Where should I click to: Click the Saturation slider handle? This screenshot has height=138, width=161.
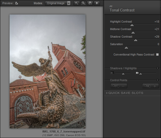tap(126, 48)
